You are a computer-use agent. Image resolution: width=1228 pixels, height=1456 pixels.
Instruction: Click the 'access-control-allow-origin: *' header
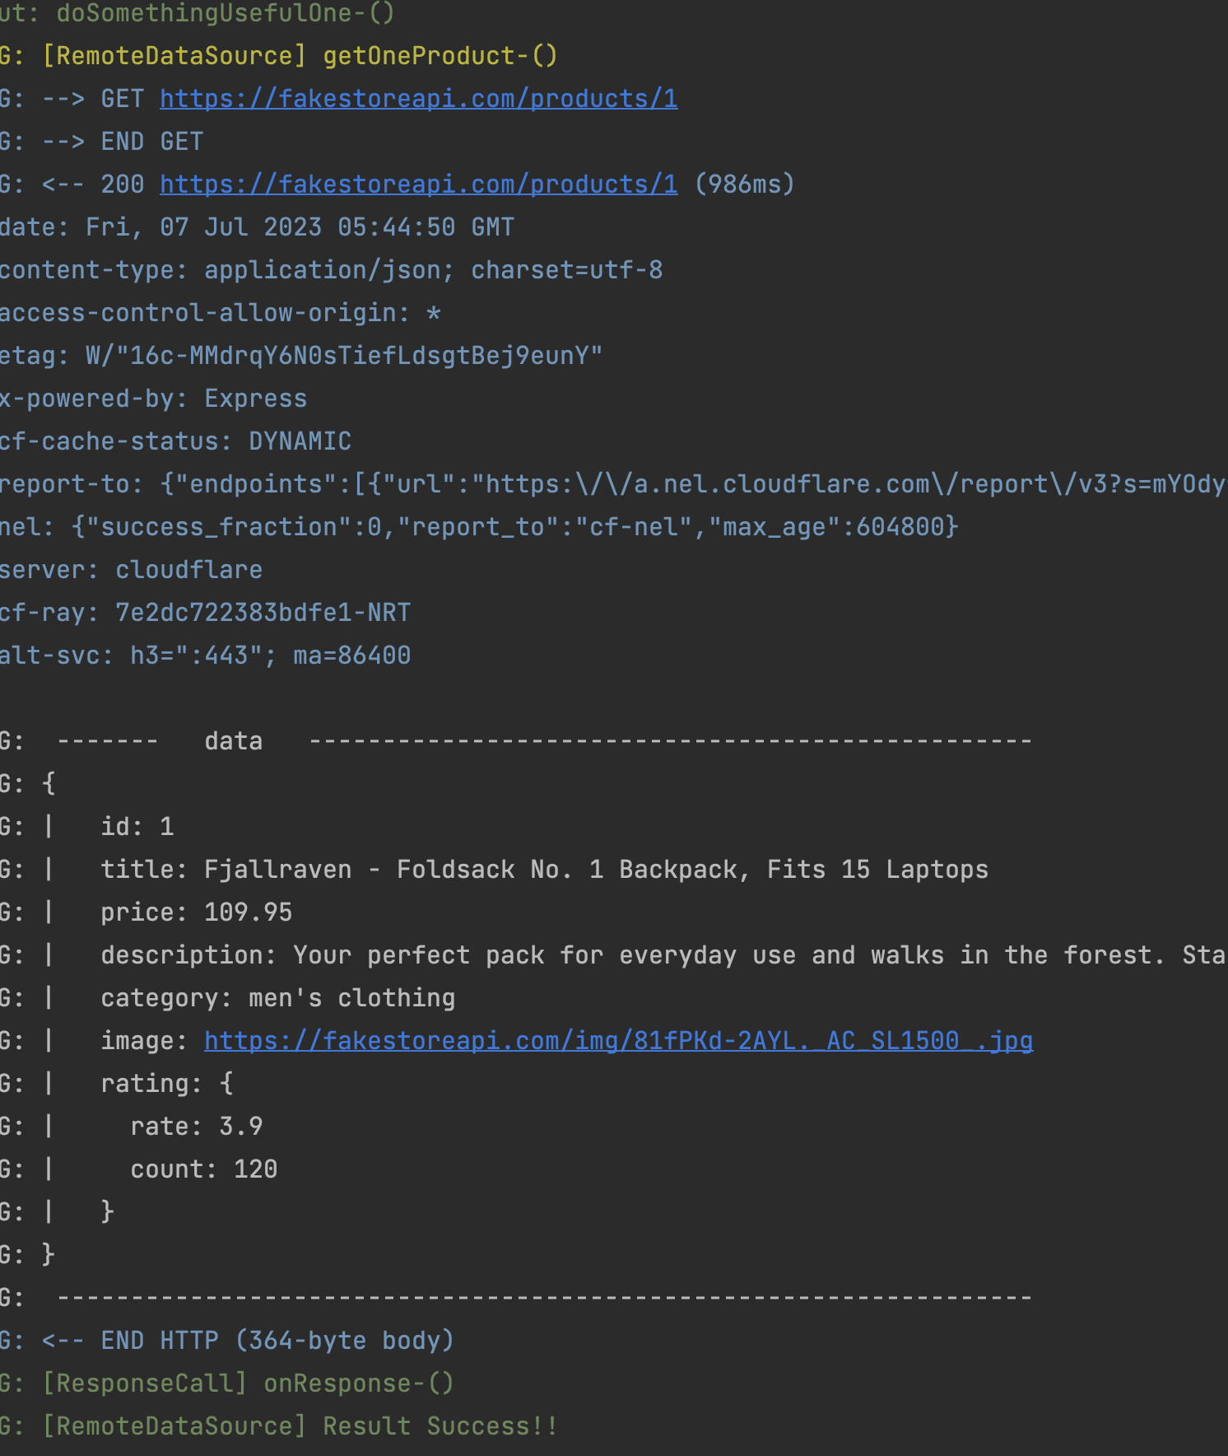[220, 313]
